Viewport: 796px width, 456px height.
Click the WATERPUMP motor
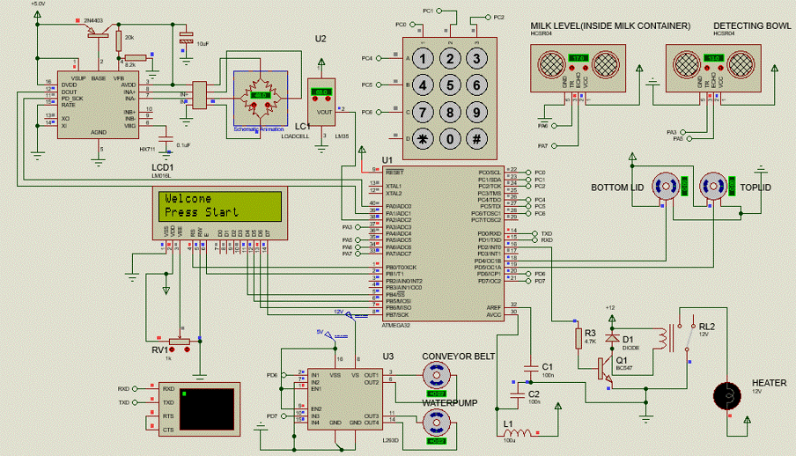434,424
